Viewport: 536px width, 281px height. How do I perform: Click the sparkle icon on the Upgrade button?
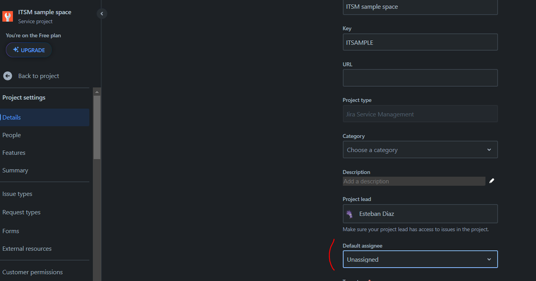[16, 49]
